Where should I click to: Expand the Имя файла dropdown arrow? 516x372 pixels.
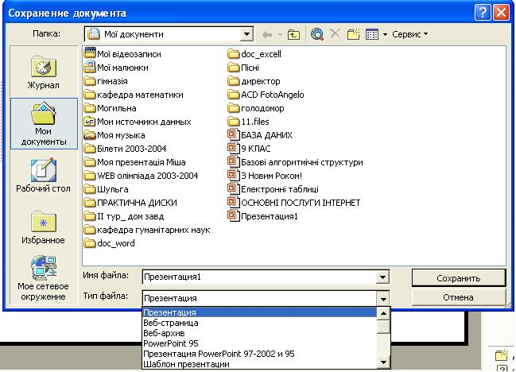coord(382,277)
